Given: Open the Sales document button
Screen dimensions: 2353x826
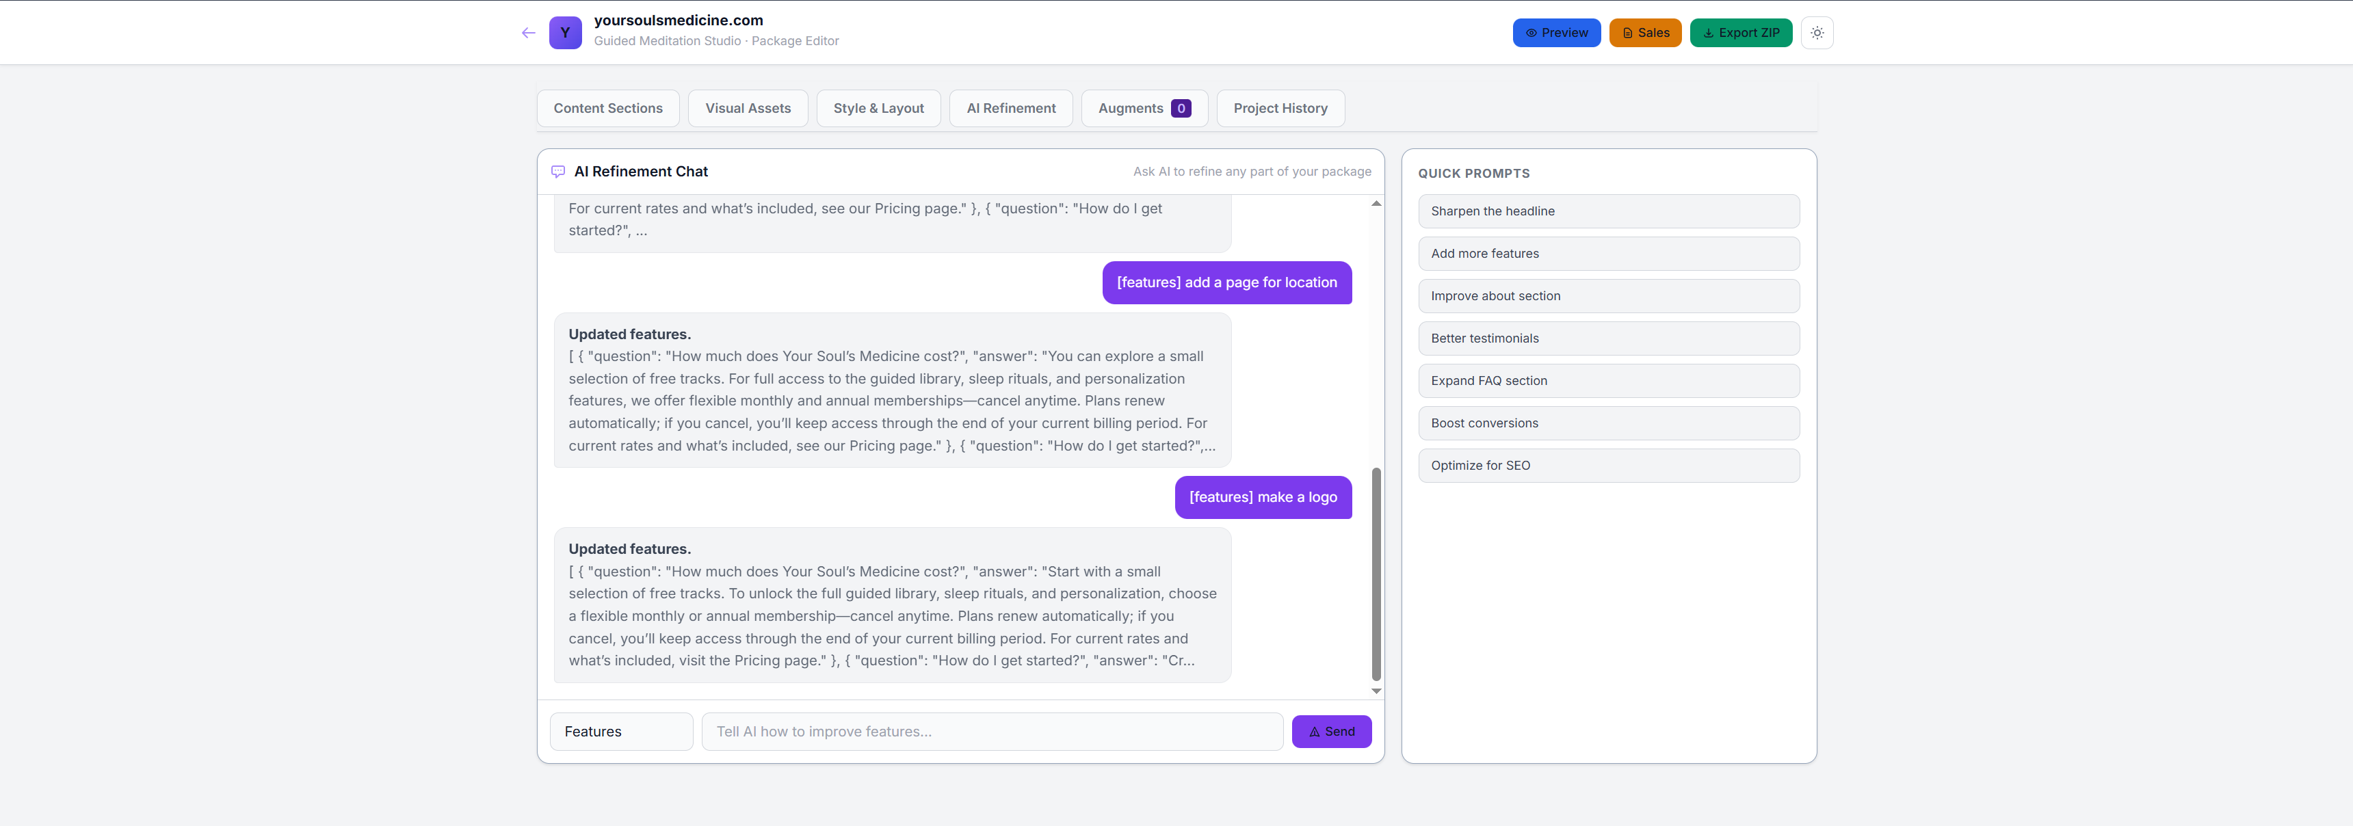Looking at the screenshot, I should click(1644, 33).
